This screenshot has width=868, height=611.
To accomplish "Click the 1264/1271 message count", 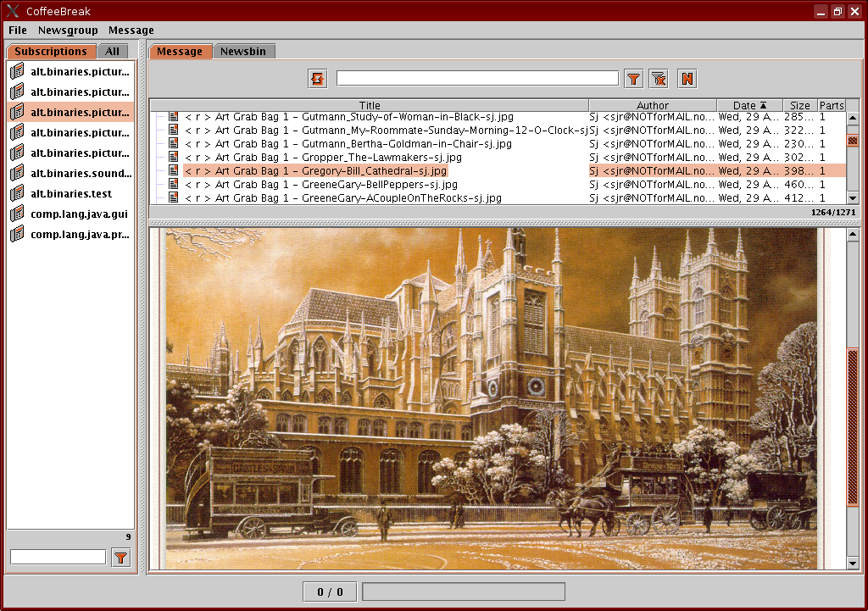I will coord(833,212).
